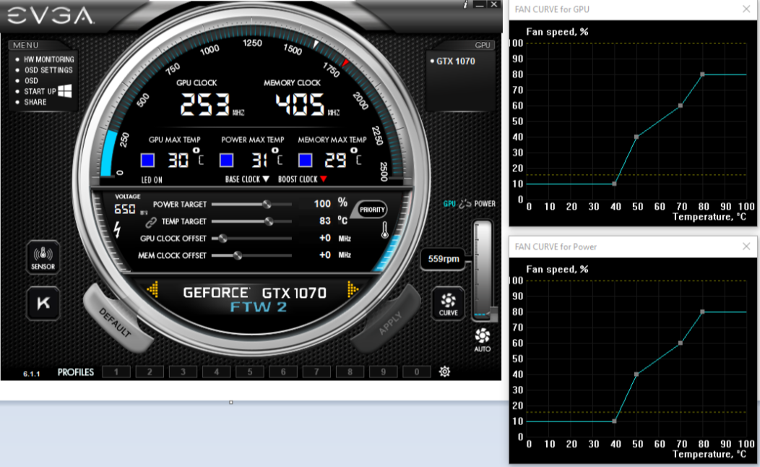
Task: Click the BASE CLOCK white triangle marker
Action: tap(266, 179)
